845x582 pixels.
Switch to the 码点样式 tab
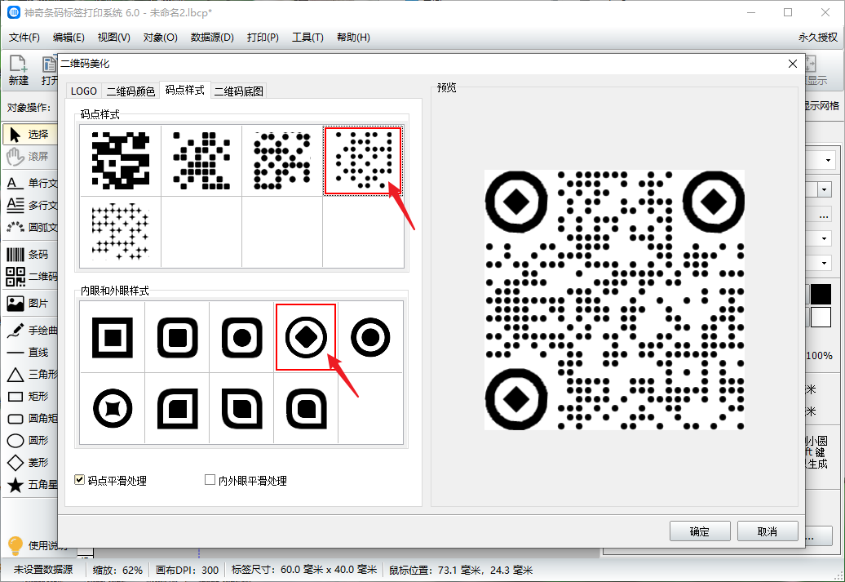pos(185,90)
